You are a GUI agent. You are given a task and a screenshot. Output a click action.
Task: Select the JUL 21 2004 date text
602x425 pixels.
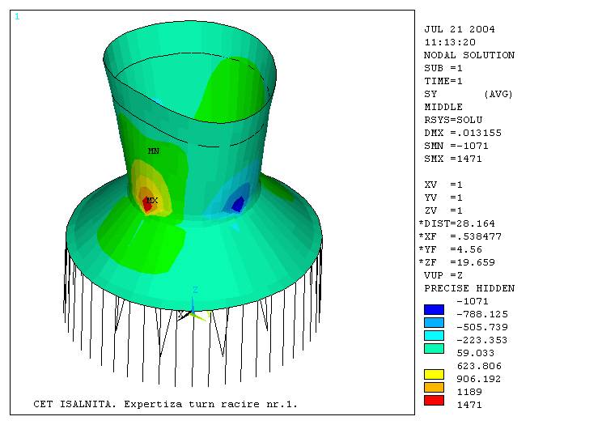click(x=459, y=29)
